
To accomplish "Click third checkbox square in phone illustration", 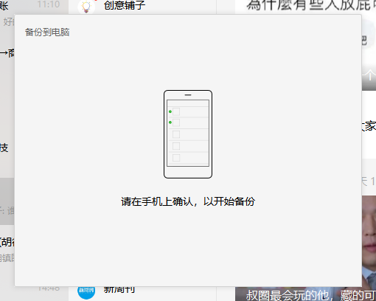I will click(176, 134).
